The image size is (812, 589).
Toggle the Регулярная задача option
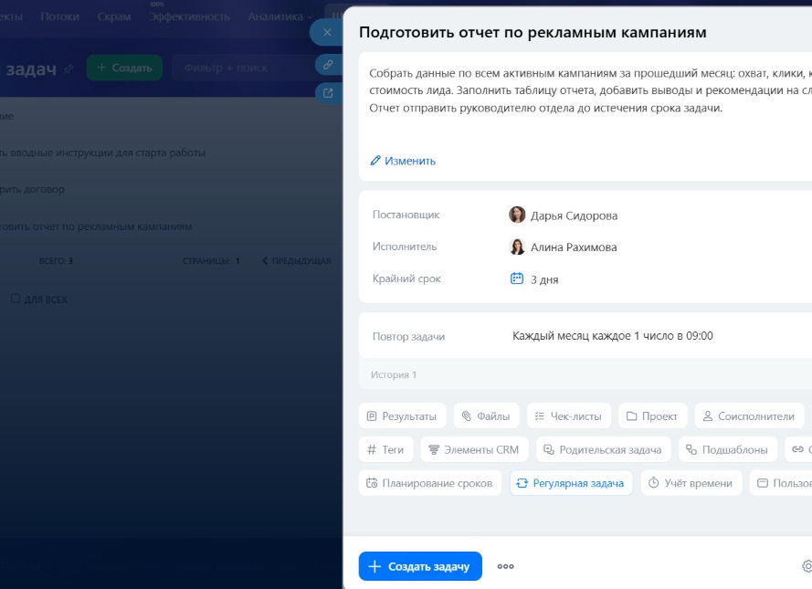tap(571, 483)
